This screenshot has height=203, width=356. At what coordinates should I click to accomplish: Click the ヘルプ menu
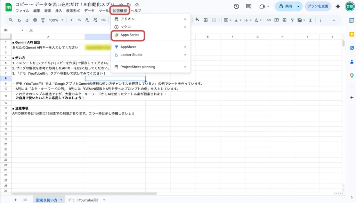pyautogui.click(x=136, y=11)
